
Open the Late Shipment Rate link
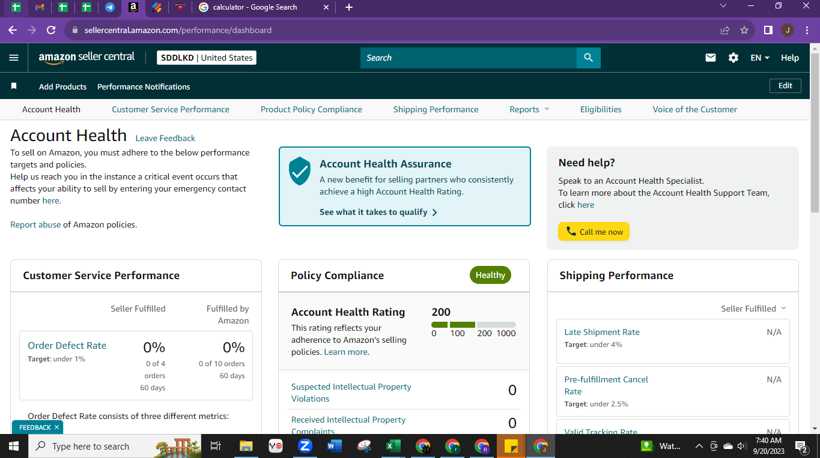(602, 332)
